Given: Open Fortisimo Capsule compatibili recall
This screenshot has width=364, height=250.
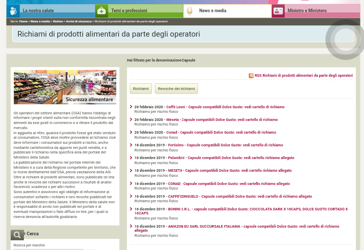Looking at the screenshot, I should 226,145.
